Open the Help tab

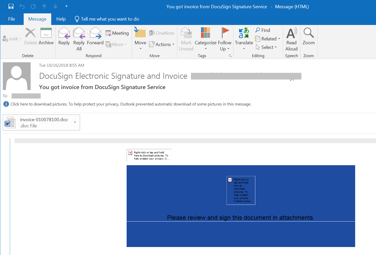point(61,19)
